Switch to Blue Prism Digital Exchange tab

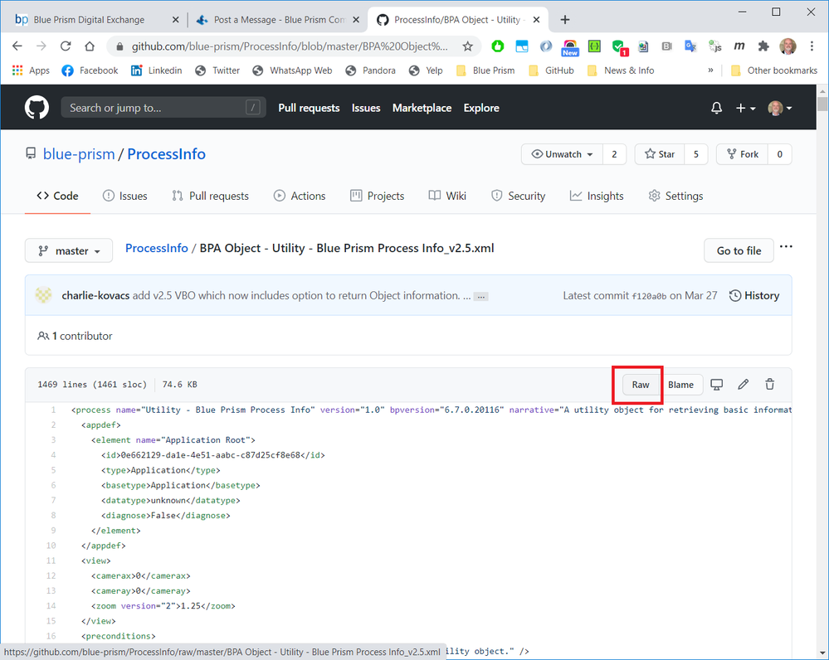(89, 20)
